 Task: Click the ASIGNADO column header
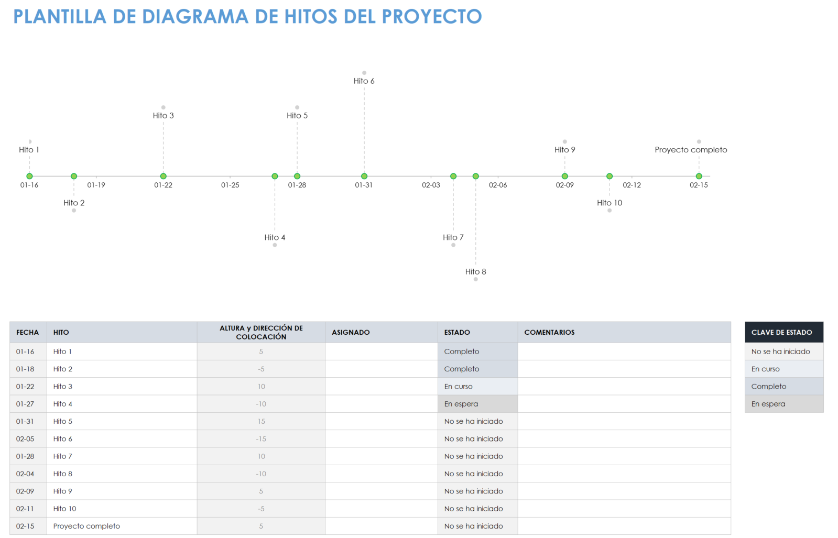coord(382,332)
